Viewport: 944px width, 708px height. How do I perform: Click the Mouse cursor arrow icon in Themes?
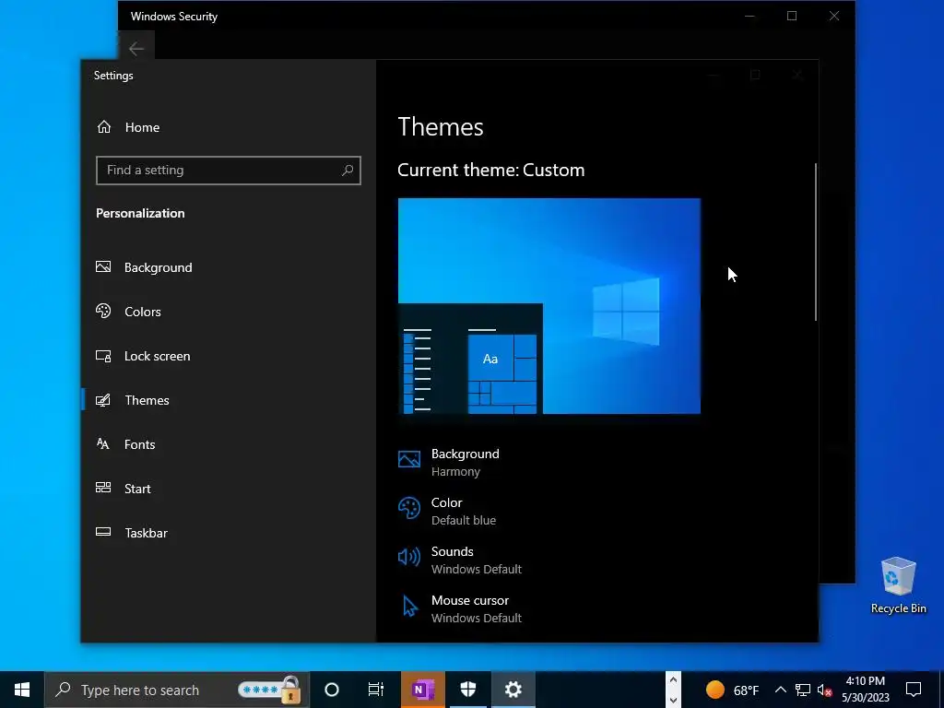coord(410,606)
